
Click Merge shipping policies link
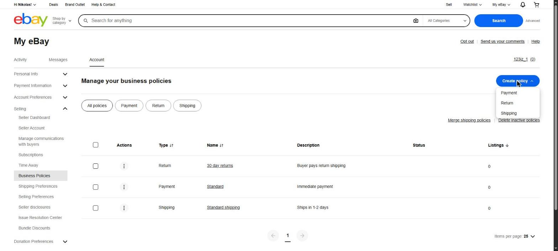click(x=469, y=120)
